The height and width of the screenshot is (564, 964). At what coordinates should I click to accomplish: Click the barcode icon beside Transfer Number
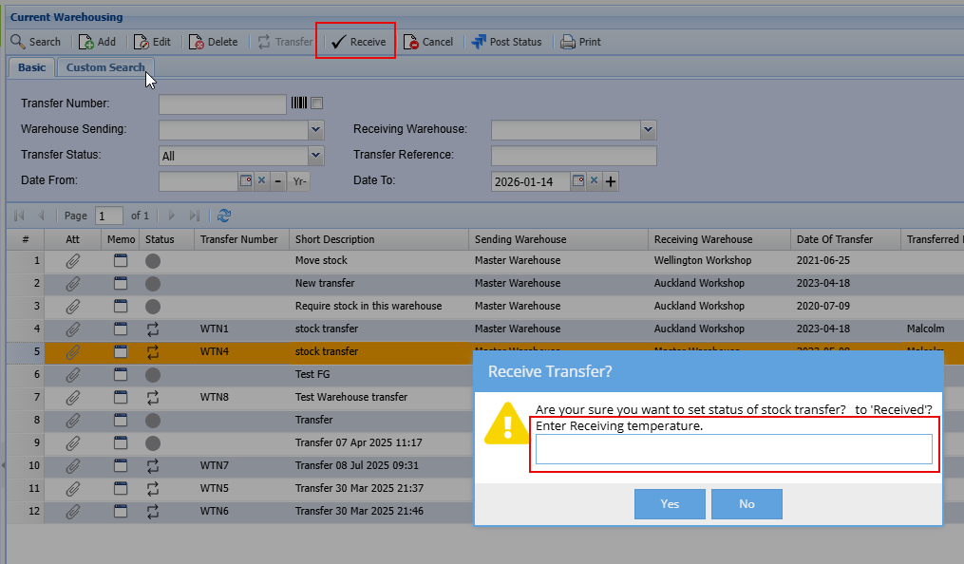tap(299, 103)
